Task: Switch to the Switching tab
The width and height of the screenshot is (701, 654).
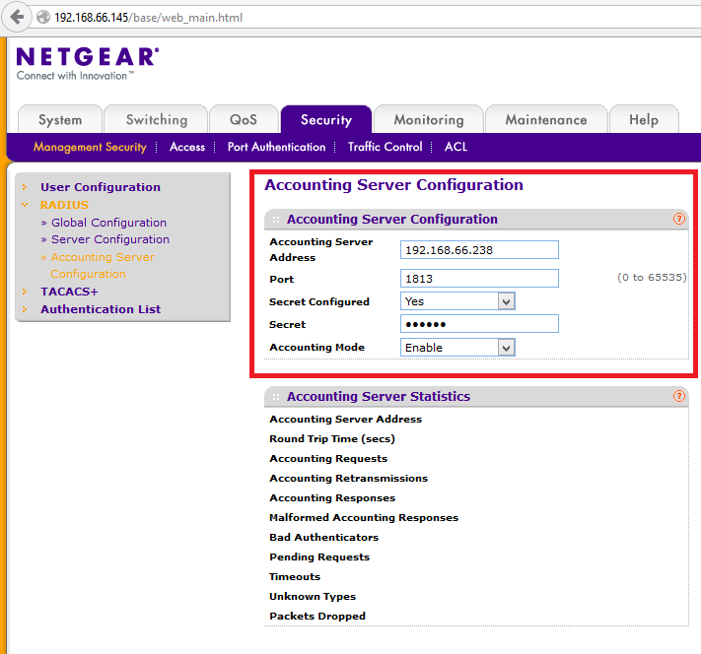Action: click(156, 120)
